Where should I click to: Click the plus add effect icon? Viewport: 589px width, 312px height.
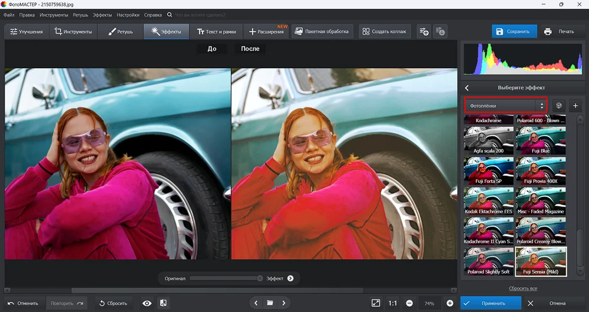pyautogui.click(x=575, y=106)
